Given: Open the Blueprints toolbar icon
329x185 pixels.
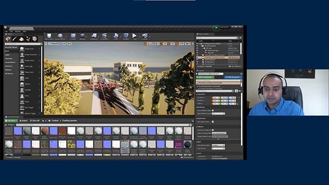Looking at the screenshot, I should click(x=94, y=35).
